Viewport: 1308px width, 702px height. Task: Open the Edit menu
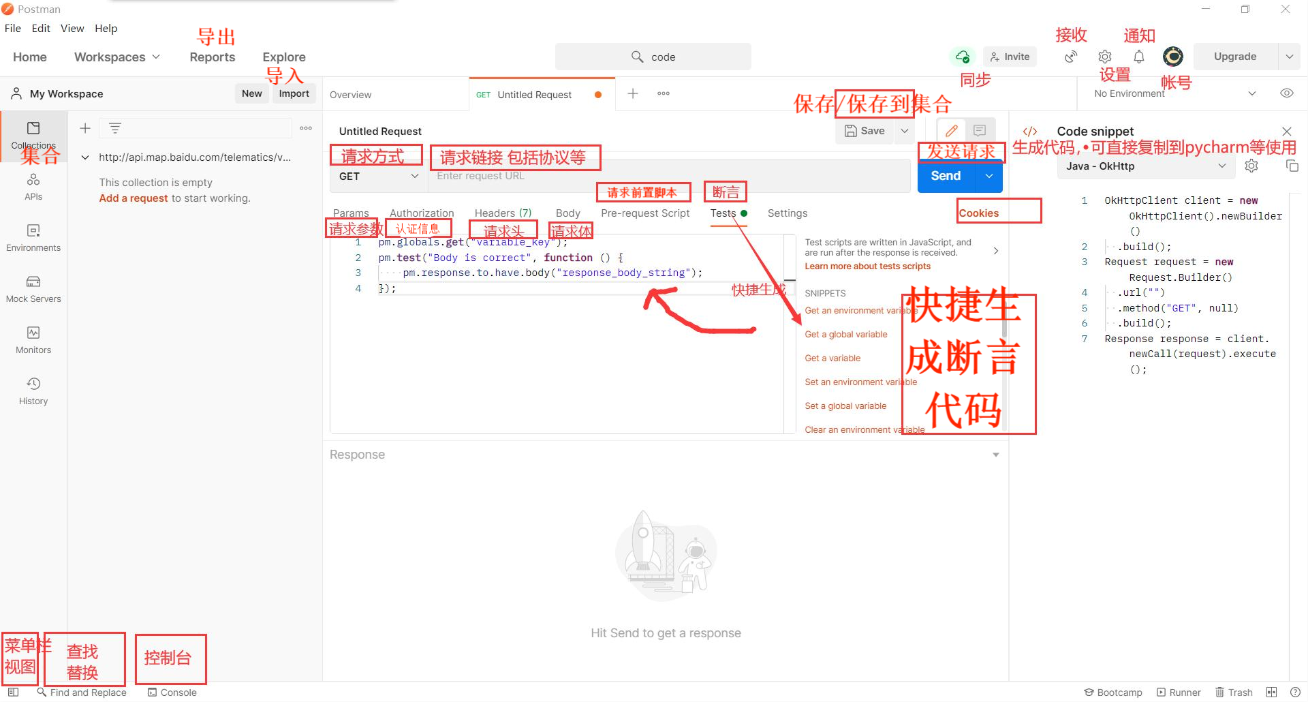(x=41, y=28)
